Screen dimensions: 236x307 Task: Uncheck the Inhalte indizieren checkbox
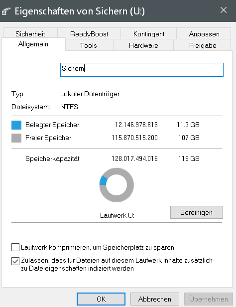(15, 261)
